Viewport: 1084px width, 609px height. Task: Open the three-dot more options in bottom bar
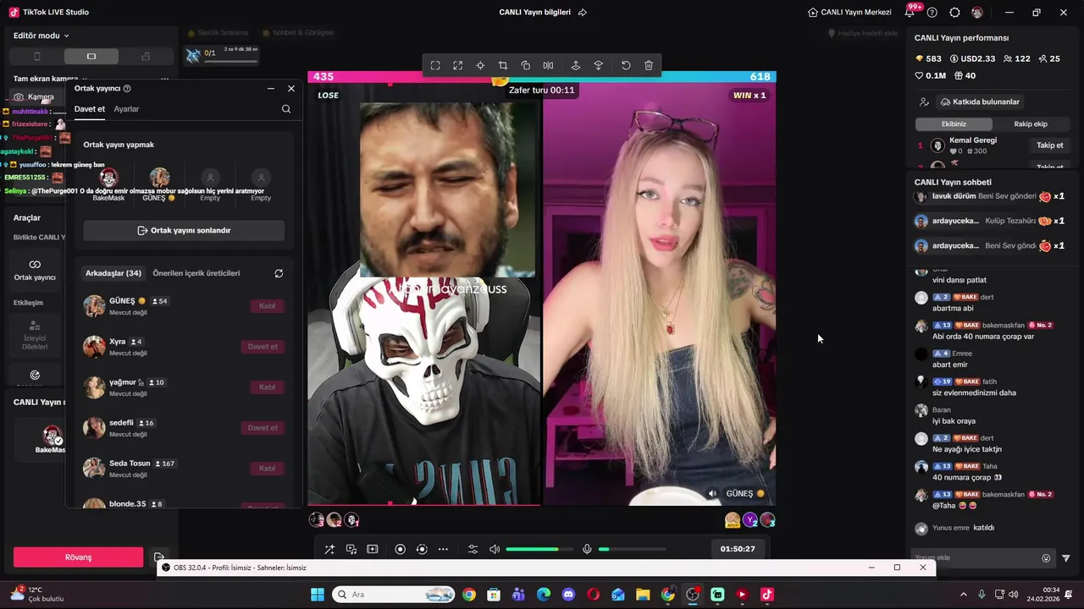point(443,549)
